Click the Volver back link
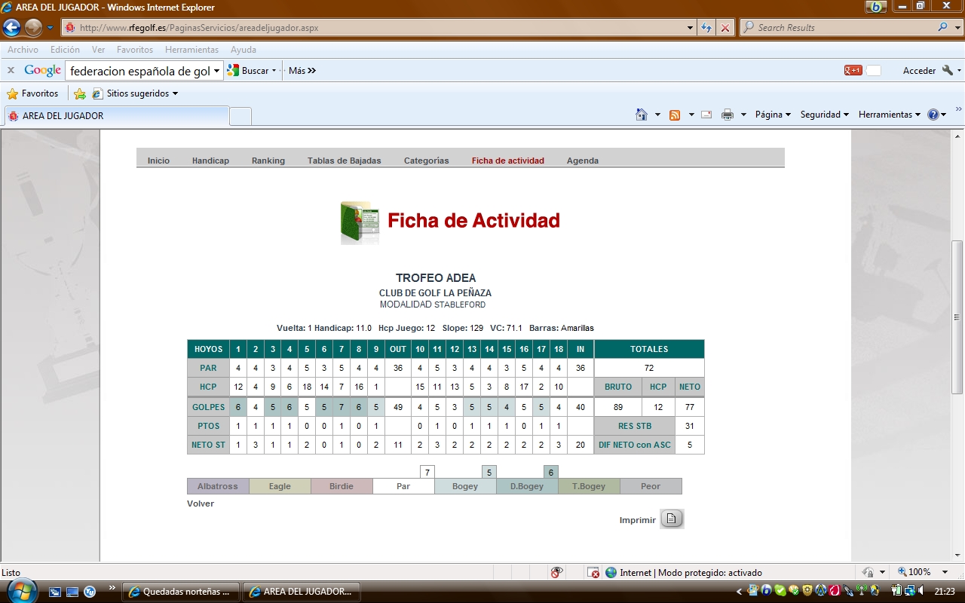 (x=201, y=504)
